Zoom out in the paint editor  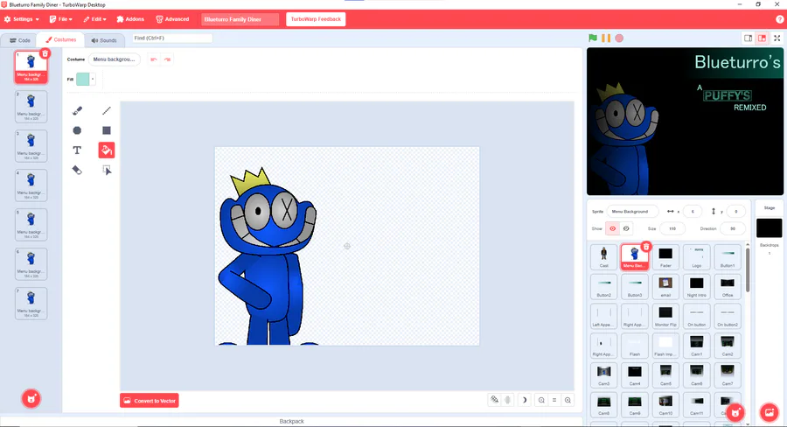(541, 401)
